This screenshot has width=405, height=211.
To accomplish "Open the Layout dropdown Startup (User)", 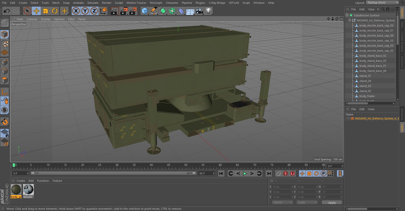I will click(x=382, y=3).
